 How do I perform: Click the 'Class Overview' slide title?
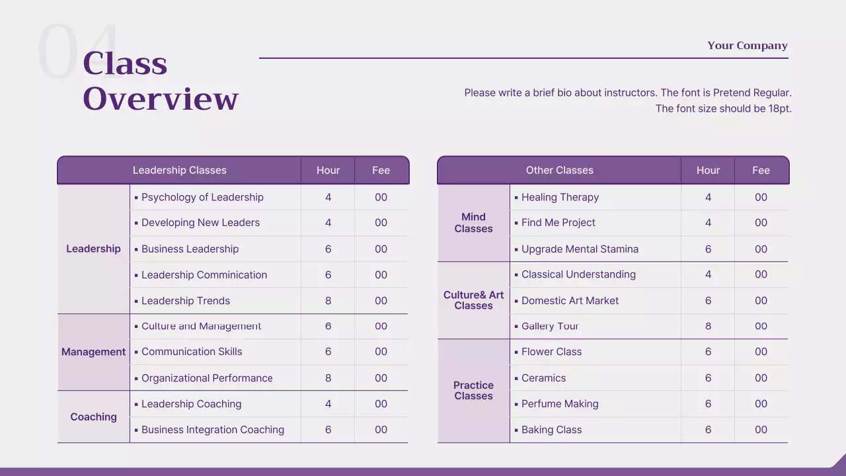point(160,81)
